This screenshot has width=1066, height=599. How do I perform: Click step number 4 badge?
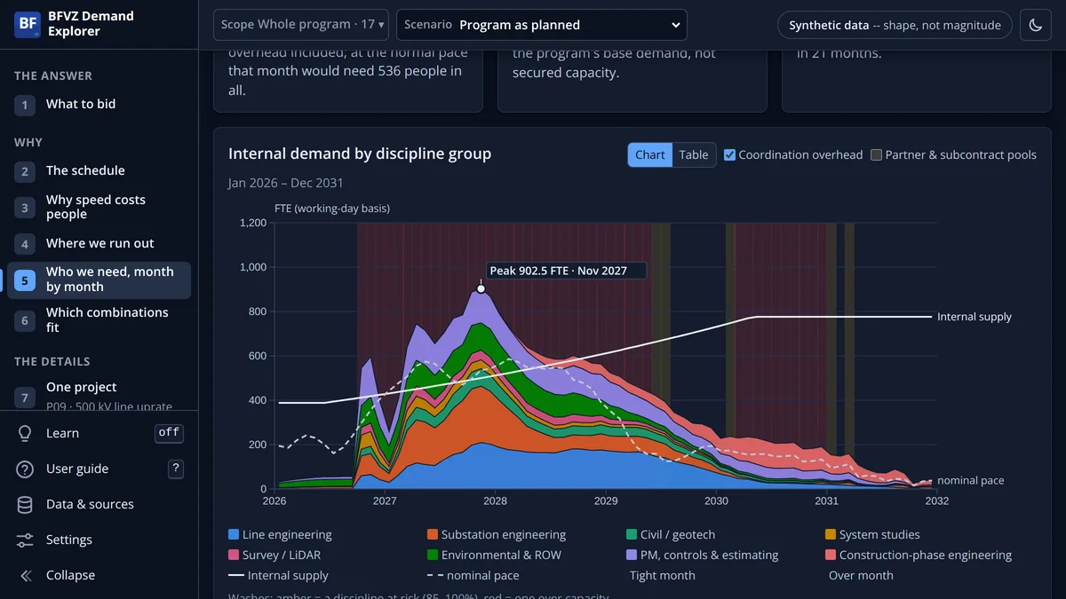coord(25,244)
